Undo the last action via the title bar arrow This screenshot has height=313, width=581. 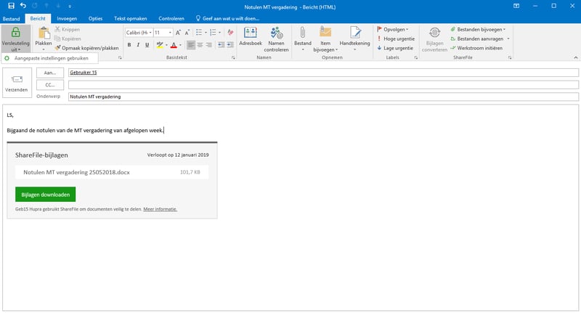point(23,6)
